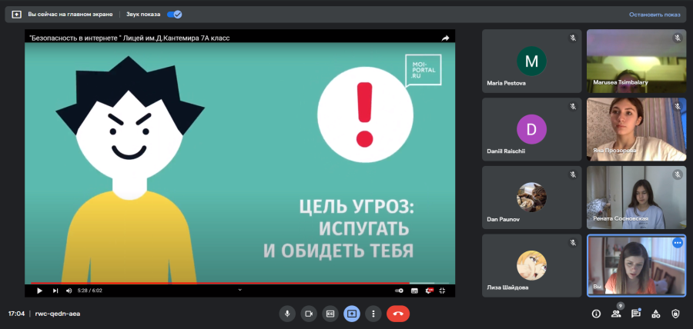
Task: Show the participants list
Action: pos(616,314)
